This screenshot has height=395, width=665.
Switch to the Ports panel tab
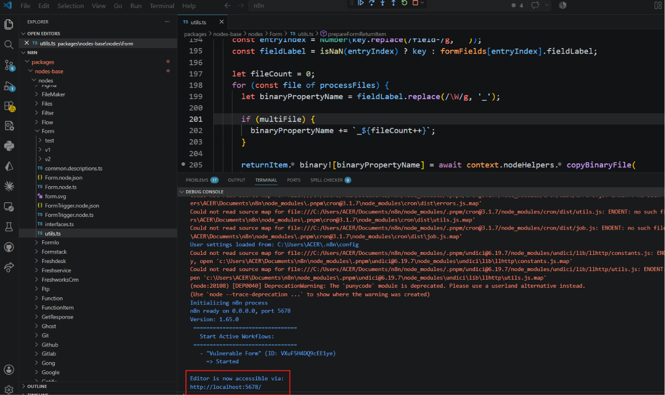294,180
